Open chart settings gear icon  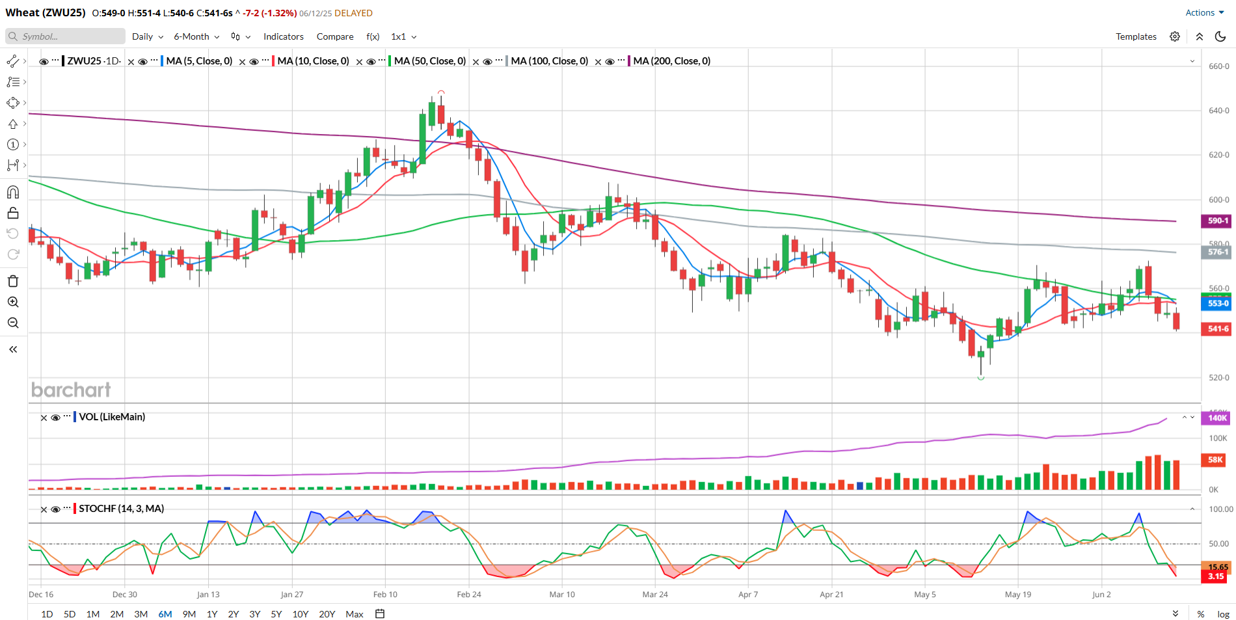pos(1175,36)
